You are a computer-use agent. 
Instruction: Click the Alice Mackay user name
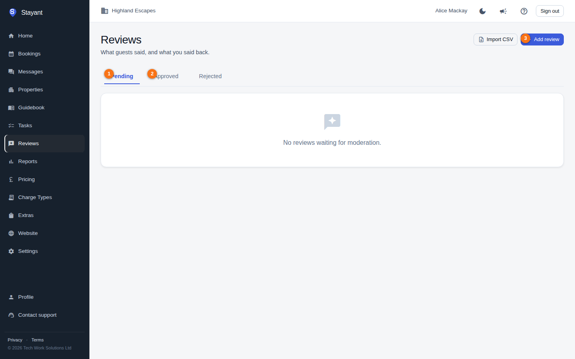(x=451, y=11)
